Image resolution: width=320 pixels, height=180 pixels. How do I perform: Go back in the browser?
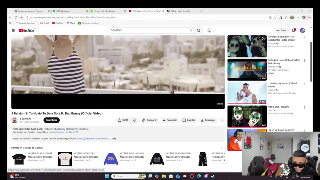click(10, 17)
